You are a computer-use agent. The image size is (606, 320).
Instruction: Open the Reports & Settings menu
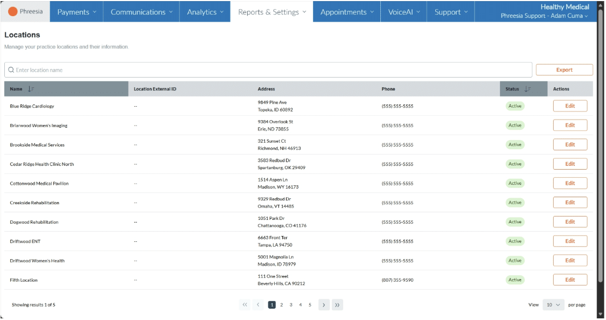pos(271,12)
